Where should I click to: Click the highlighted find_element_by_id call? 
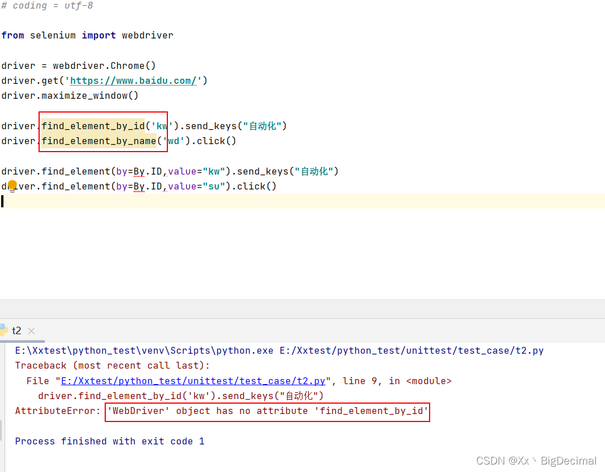[93, 126]
